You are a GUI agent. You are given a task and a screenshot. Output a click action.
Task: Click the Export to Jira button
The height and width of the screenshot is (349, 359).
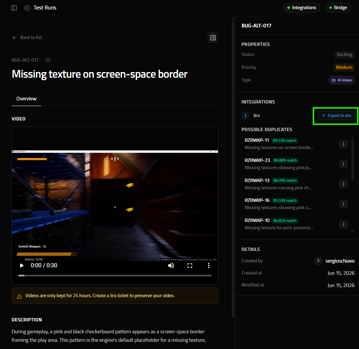point(336,116)
